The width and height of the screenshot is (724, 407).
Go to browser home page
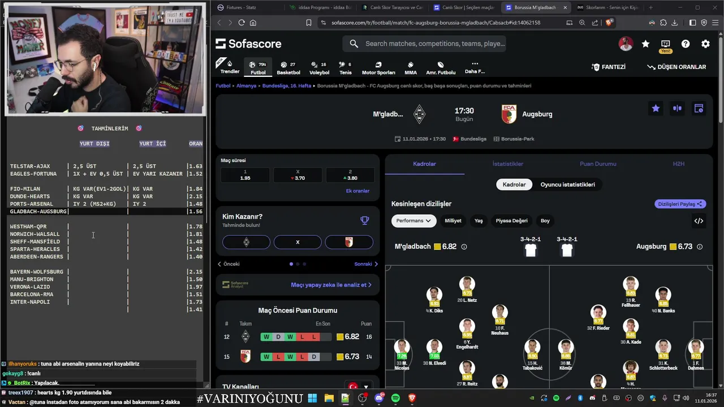pyautogui.click(x=253, y=23)
